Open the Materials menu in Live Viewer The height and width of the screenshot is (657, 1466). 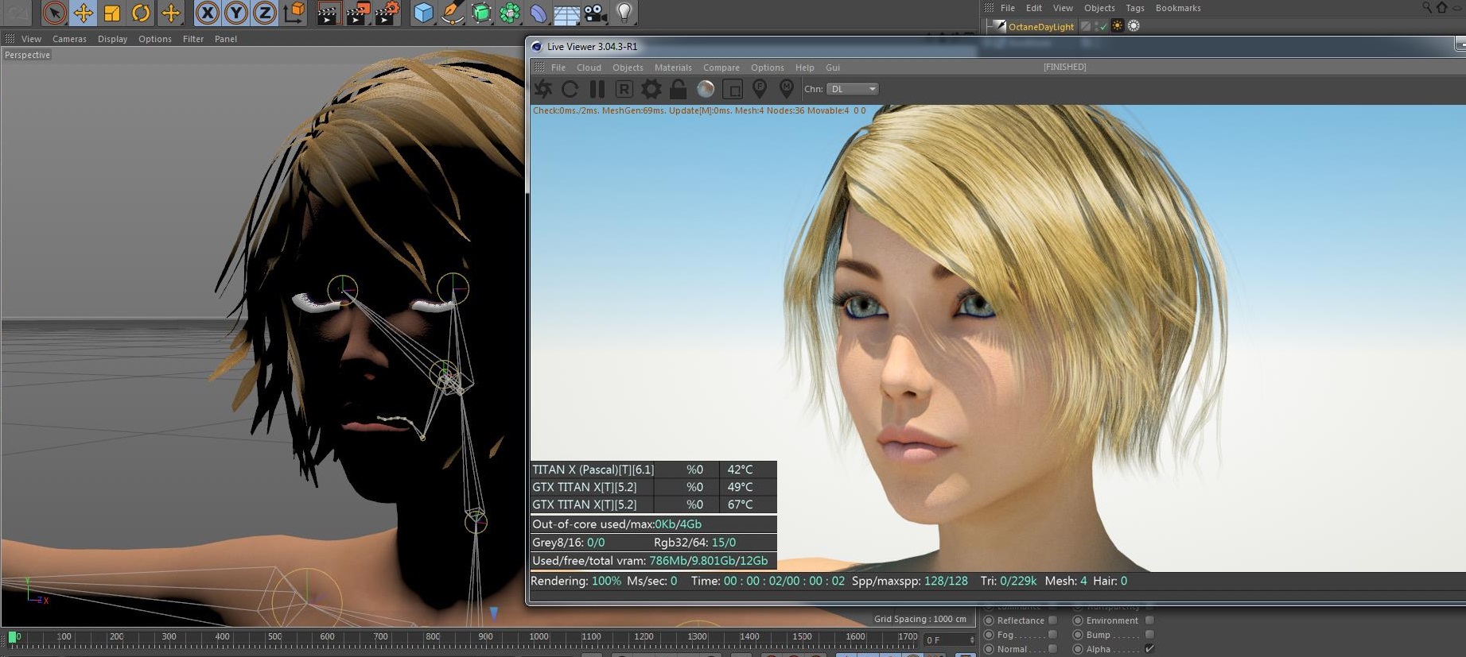pyautogui.click(x=672, y=68)
